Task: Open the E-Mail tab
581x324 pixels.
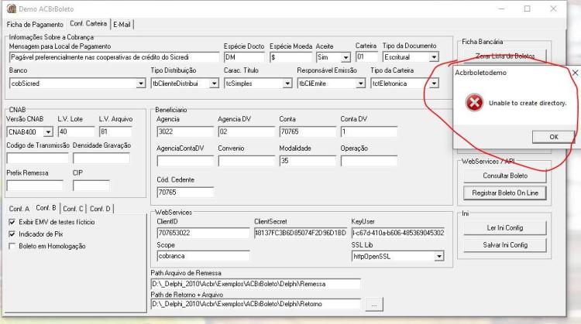Action: click(122, 25)
